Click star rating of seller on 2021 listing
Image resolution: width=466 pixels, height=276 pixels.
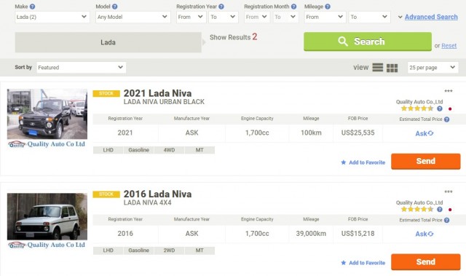tap(417, 109)
